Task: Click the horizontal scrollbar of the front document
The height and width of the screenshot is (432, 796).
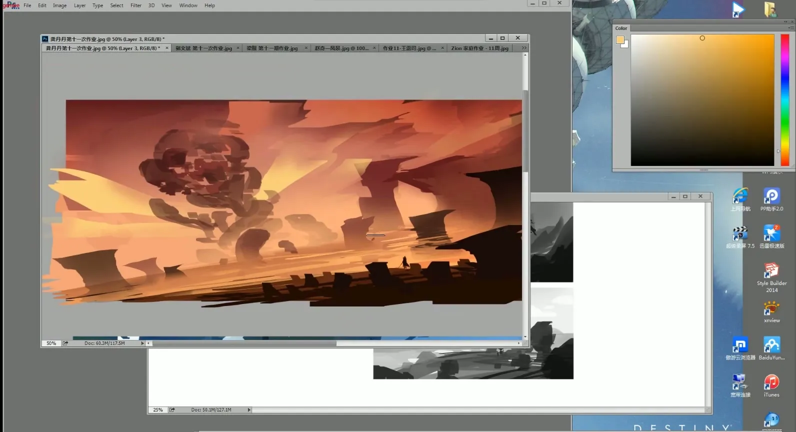Action: [x=244, y=343]
